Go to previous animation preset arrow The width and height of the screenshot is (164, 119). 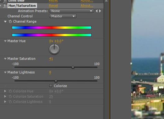(96, 11)
